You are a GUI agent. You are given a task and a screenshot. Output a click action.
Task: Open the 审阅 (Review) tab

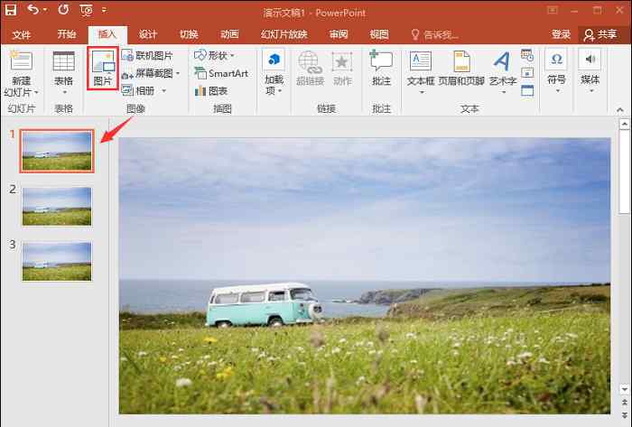pyautogui.click(x=339, y=34)
